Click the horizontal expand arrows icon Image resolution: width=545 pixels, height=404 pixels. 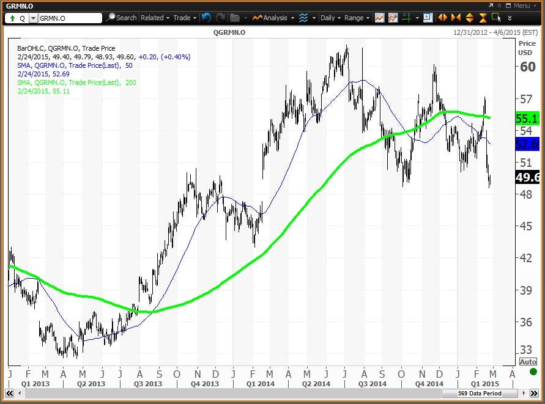pyautogui.click(x=442, y=18)
